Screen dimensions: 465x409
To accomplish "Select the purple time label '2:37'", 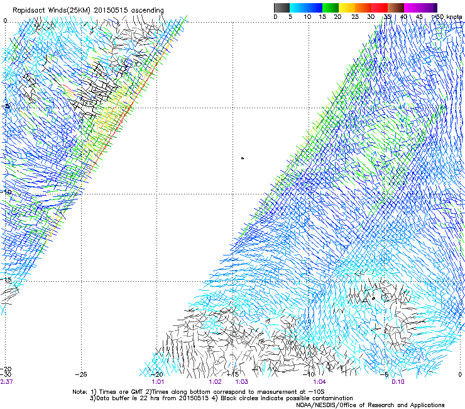I will pos(6,381).
